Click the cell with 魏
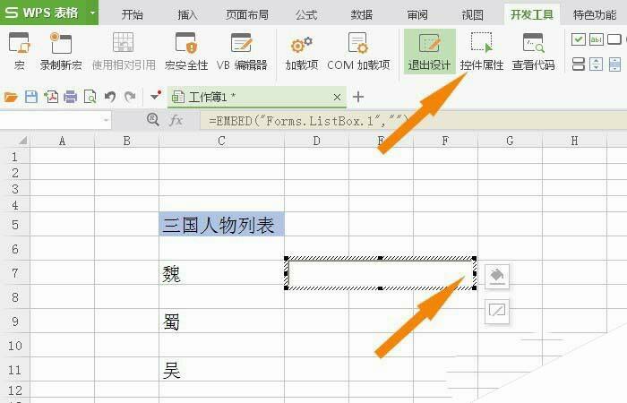The width and height of the screenshot is (627, 403). coord(221,272)
